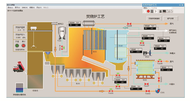
Task: Click the 焚烧炉控制面板 button
Action: pos(154,18)
